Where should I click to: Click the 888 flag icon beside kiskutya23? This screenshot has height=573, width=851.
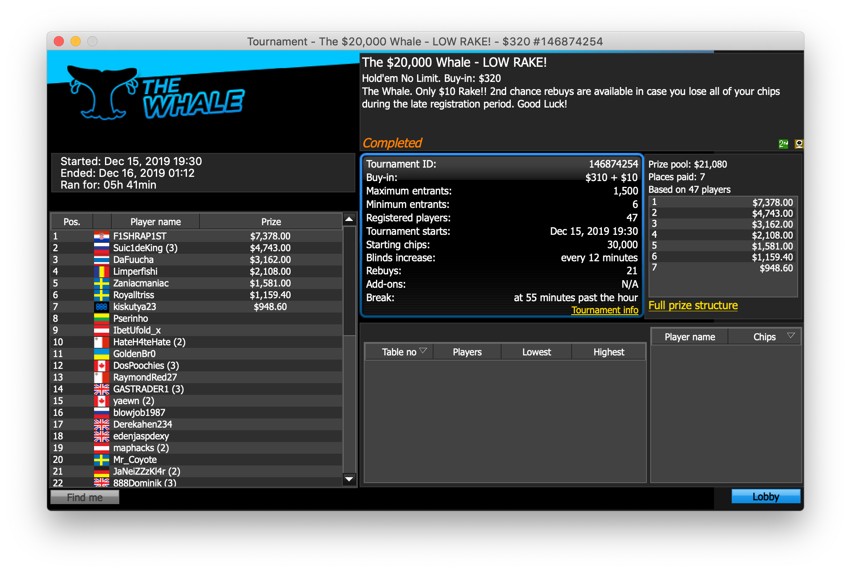tap(101, 307)
